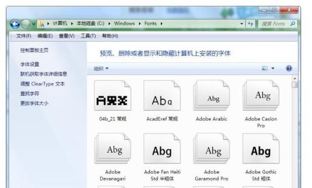Open the 查看(V) menu
Screen dimensions: 312x188
point(67,36)
